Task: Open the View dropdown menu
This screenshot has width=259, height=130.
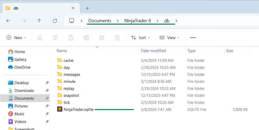Action: [169, 38]
